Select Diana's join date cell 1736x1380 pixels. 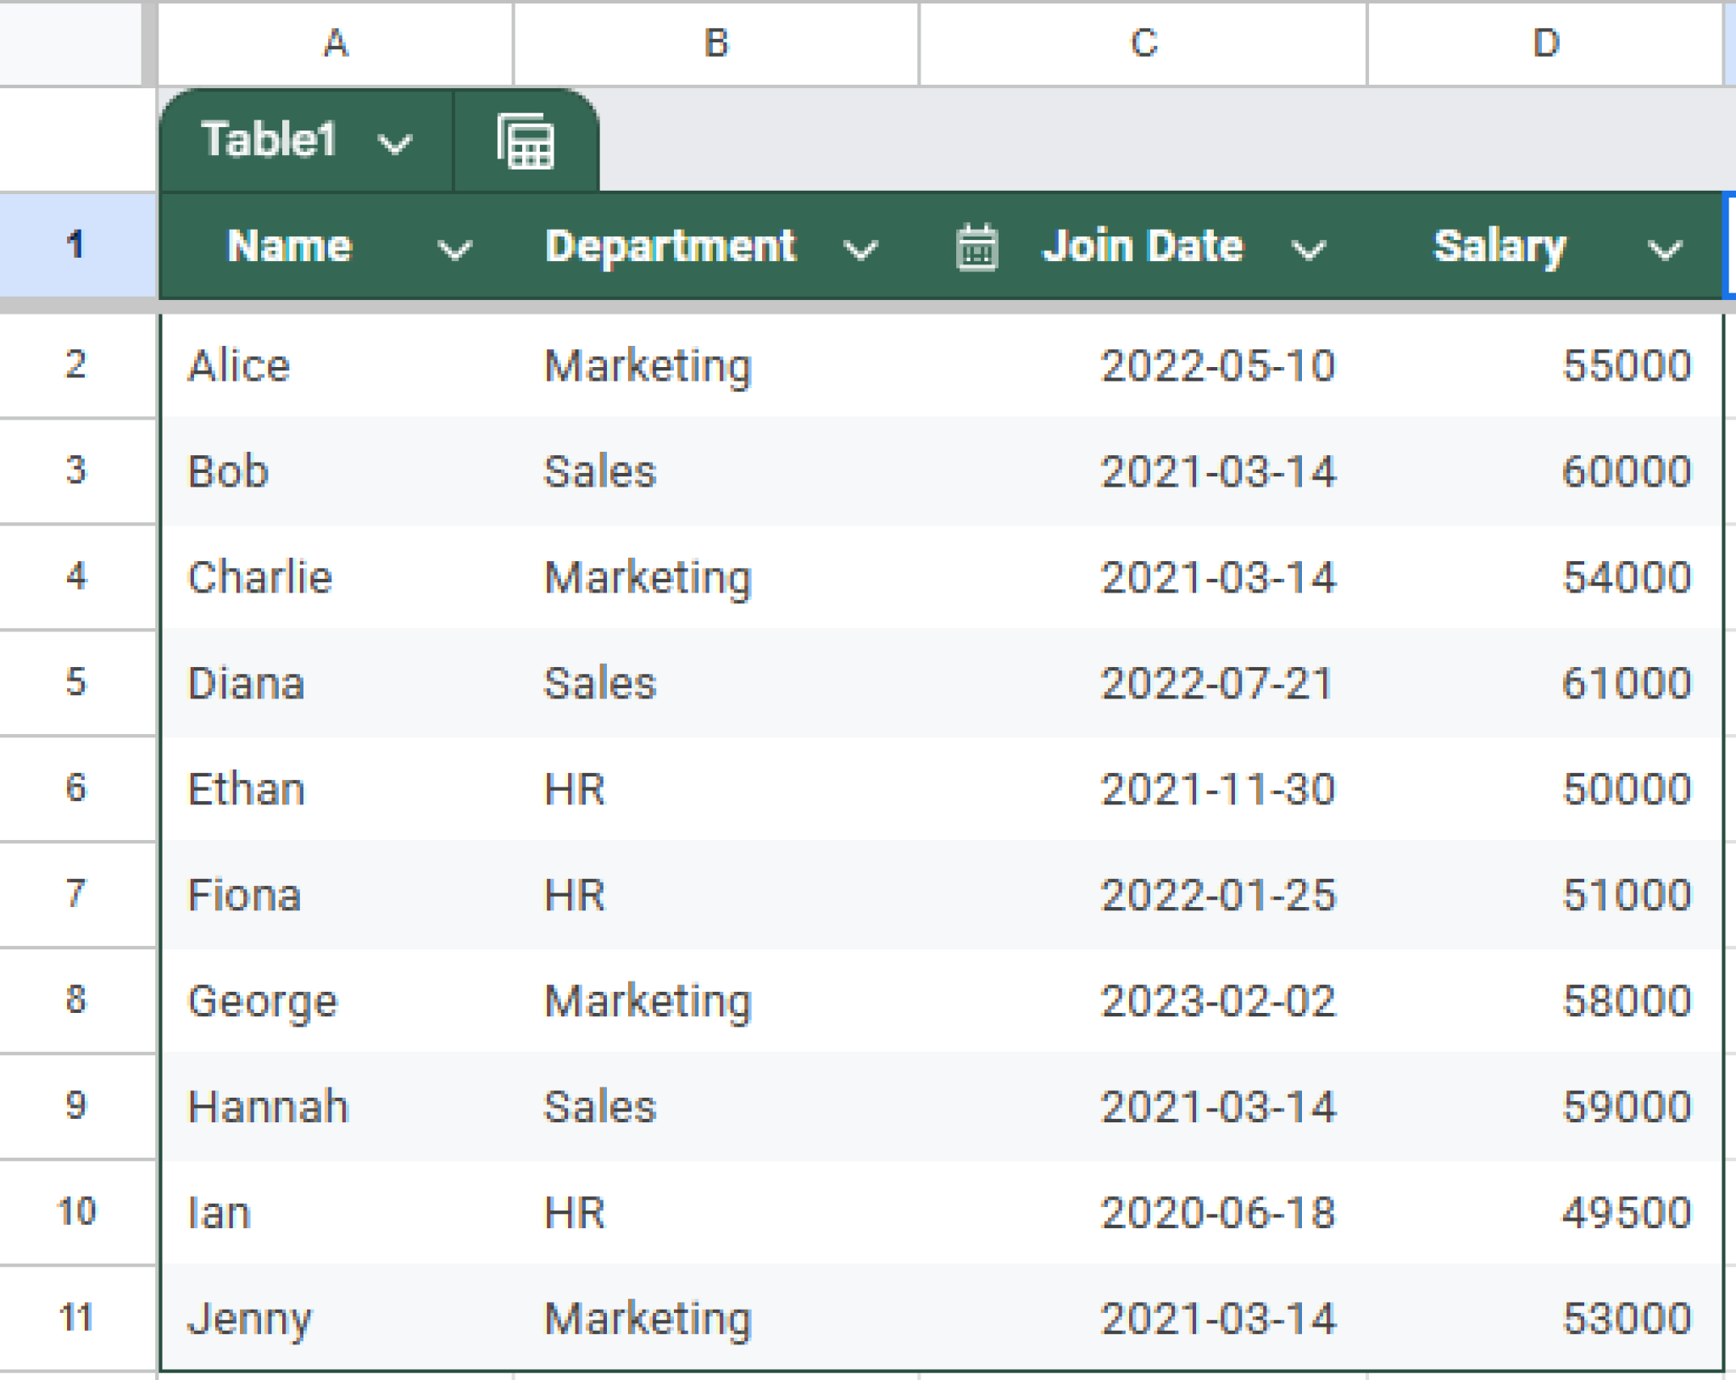tap(1218, 682)
